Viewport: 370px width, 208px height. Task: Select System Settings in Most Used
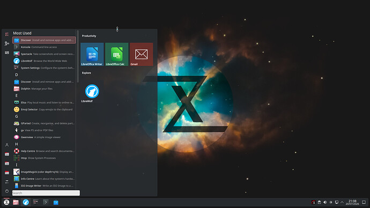click(x=44, y=68)
